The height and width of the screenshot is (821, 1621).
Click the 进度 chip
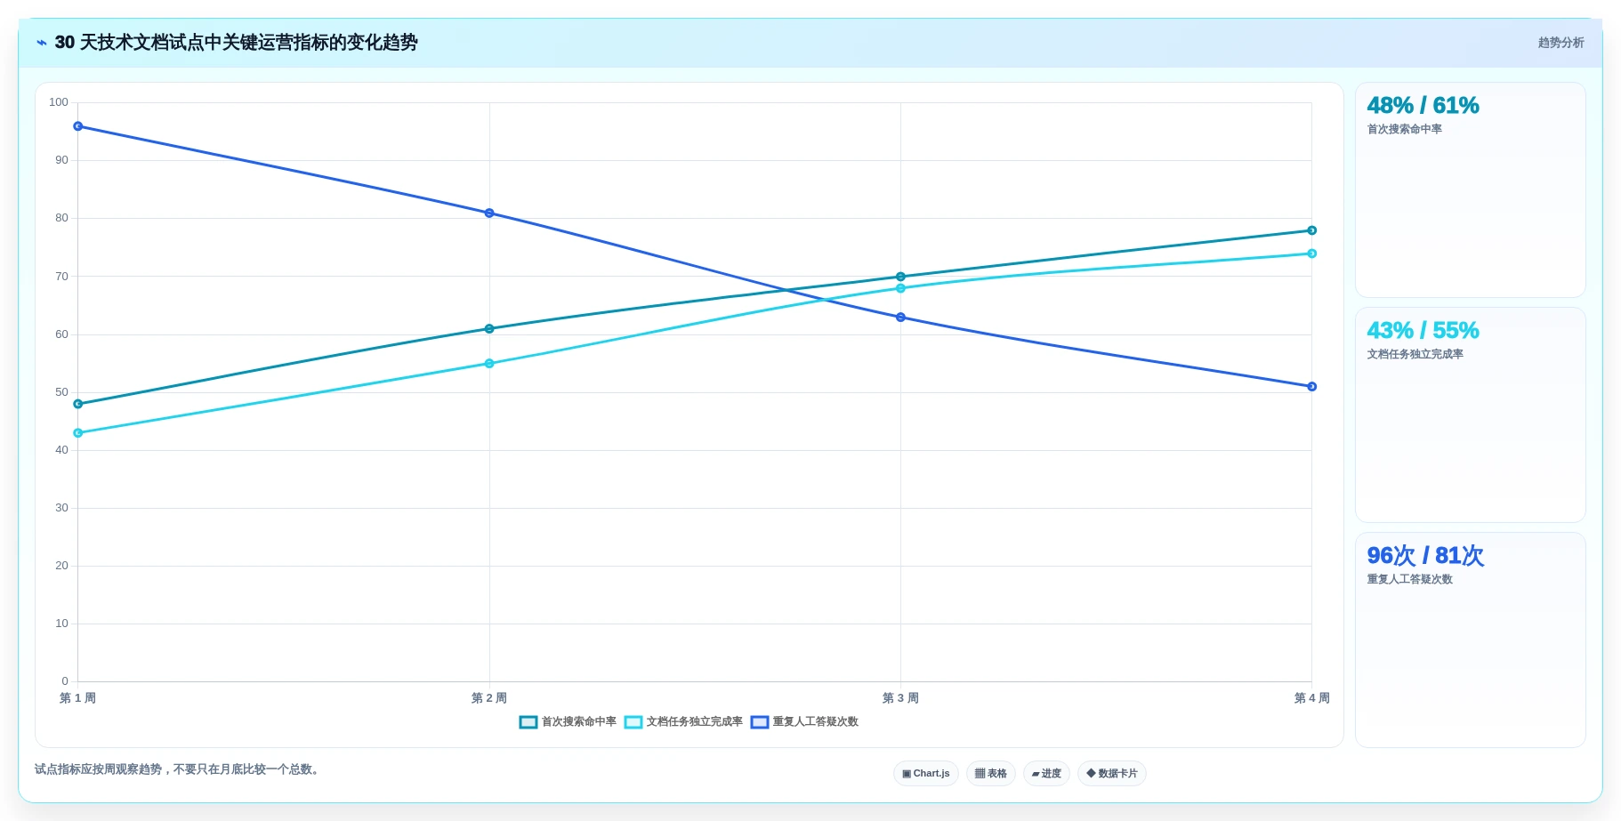[x=1046, y=774]
